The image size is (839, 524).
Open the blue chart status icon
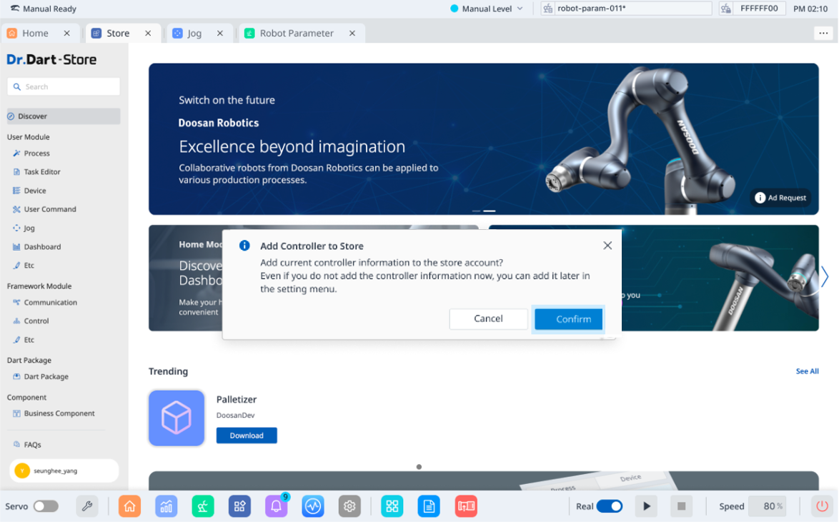click(x=167, y=506)
